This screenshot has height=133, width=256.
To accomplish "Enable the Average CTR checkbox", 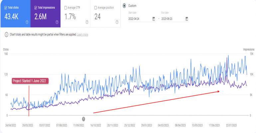I will (x=66, y=7).
